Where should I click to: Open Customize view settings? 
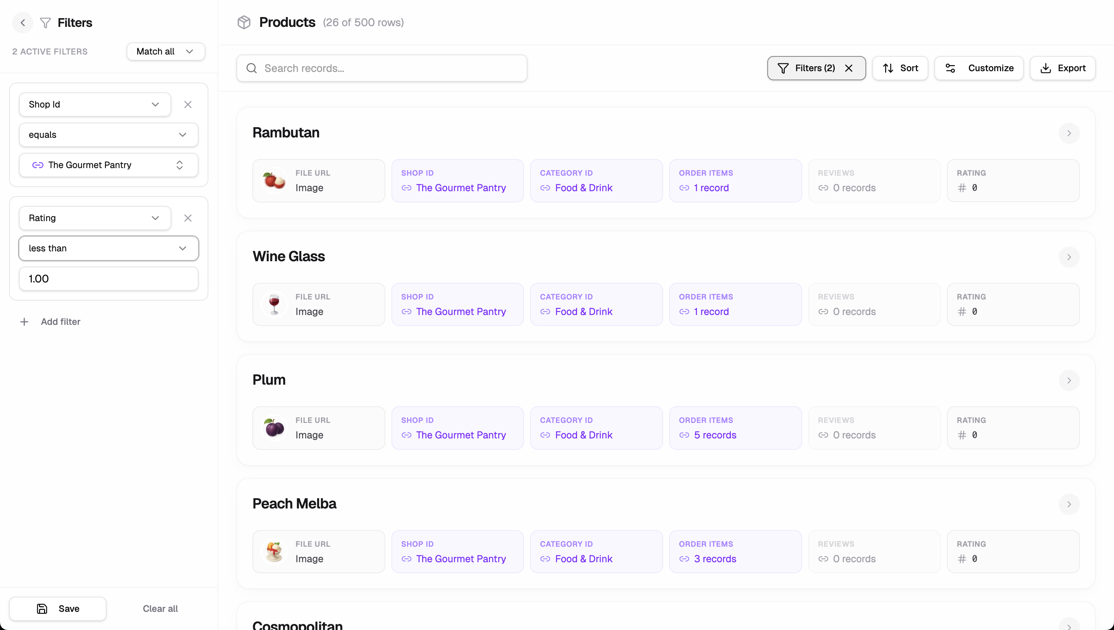[x=978, y=68]
